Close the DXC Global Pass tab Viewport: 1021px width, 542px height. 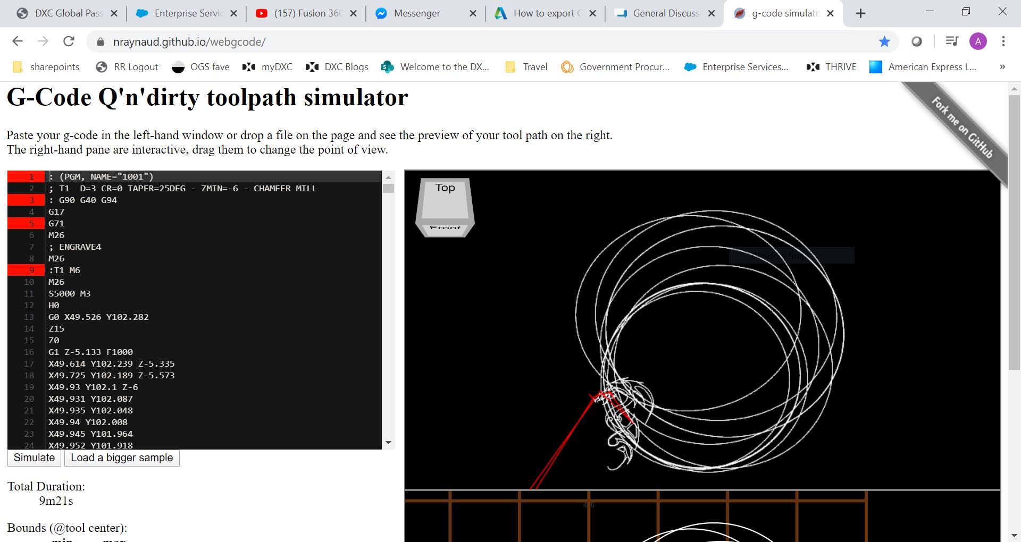[114, 13]
